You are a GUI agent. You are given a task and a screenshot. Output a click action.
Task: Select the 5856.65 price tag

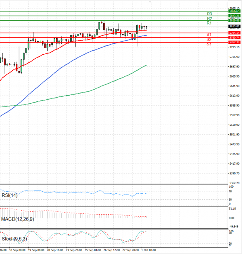(x=234, y=11)
